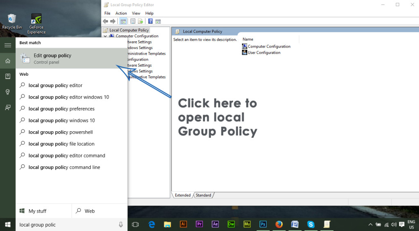This screenshot has height=231, width=419.
Task: Show hidden tray icons chevron
Action: [x=370, y=224]
